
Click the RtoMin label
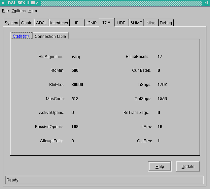click(x=57, y=70)
